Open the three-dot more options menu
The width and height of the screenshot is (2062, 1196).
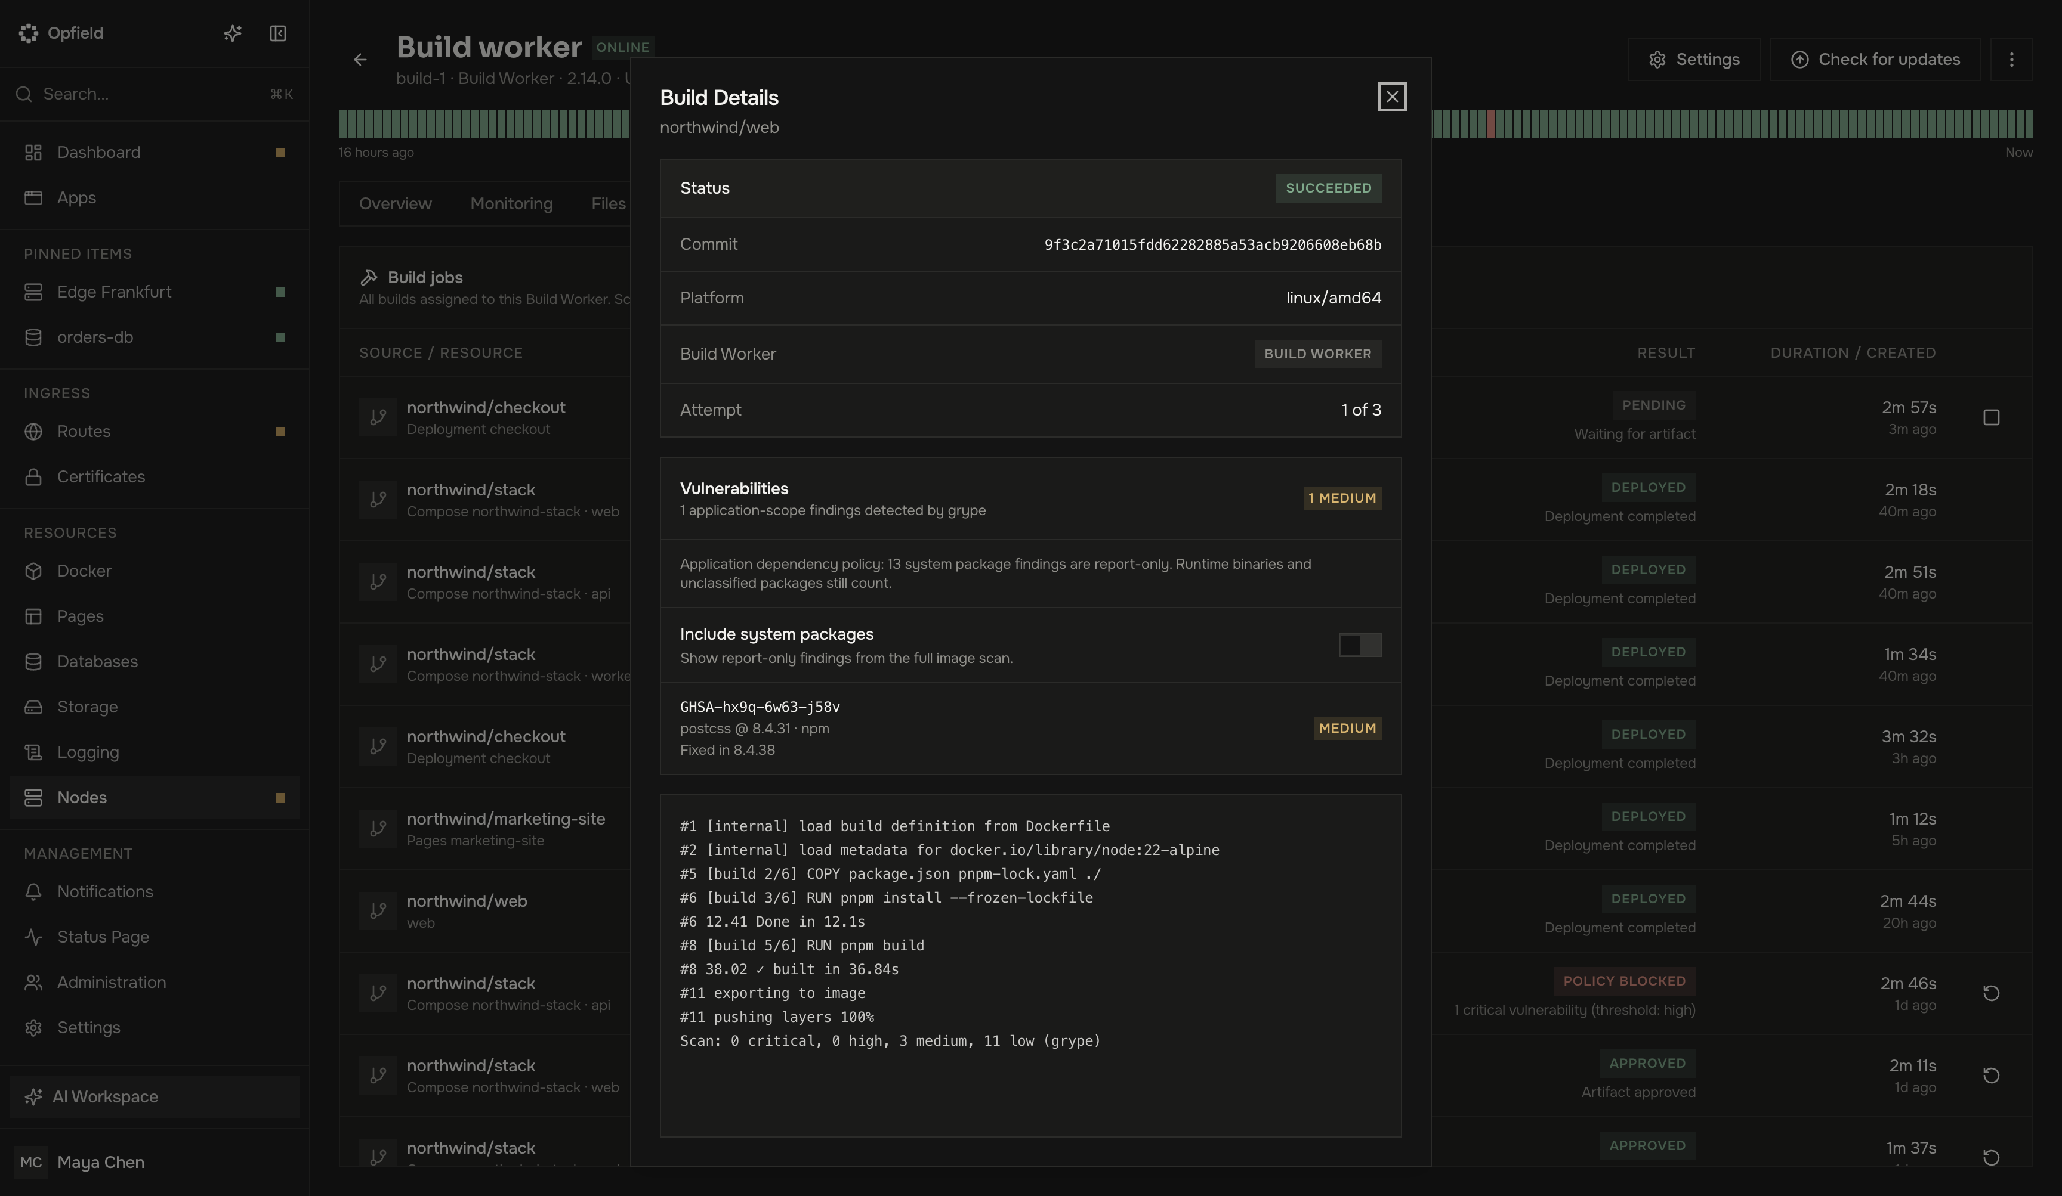tap(2011, 60)
